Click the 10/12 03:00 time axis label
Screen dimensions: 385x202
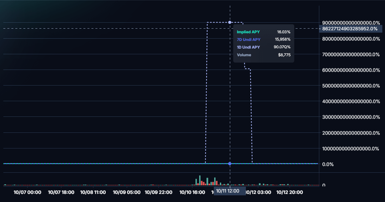coord(259,192)
